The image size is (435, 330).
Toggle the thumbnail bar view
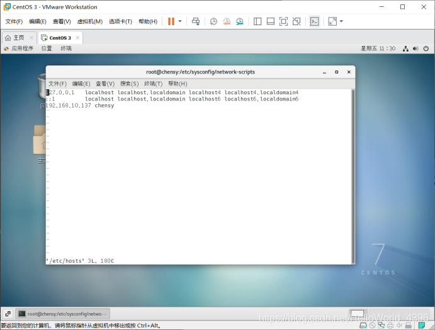coord(271,21)
